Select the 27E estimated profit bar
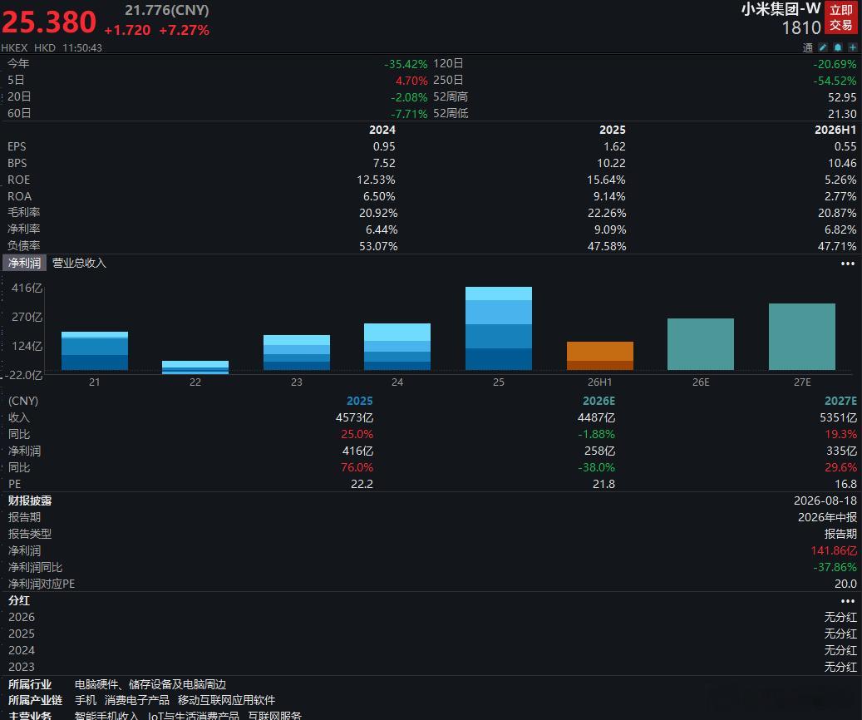Viewport: 862px width, 720px height. tap(802, 337)
